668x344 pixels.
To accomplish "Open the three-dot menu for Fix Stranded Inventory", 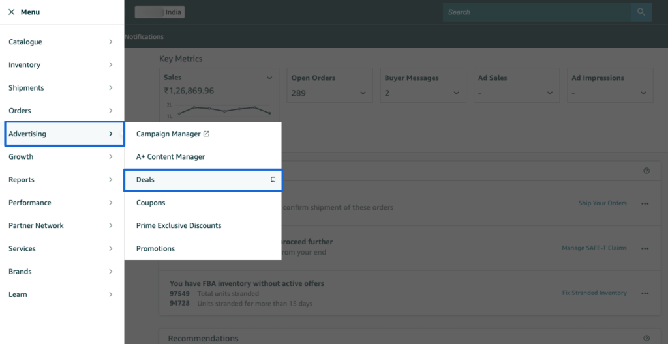I will click(645, 293).
